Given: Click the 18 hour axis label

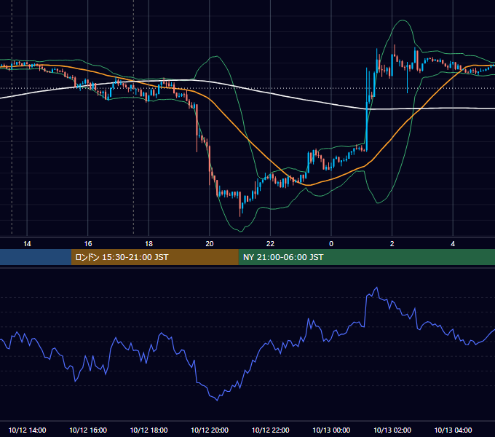Looking at the screenshot, I should point(148,244).
